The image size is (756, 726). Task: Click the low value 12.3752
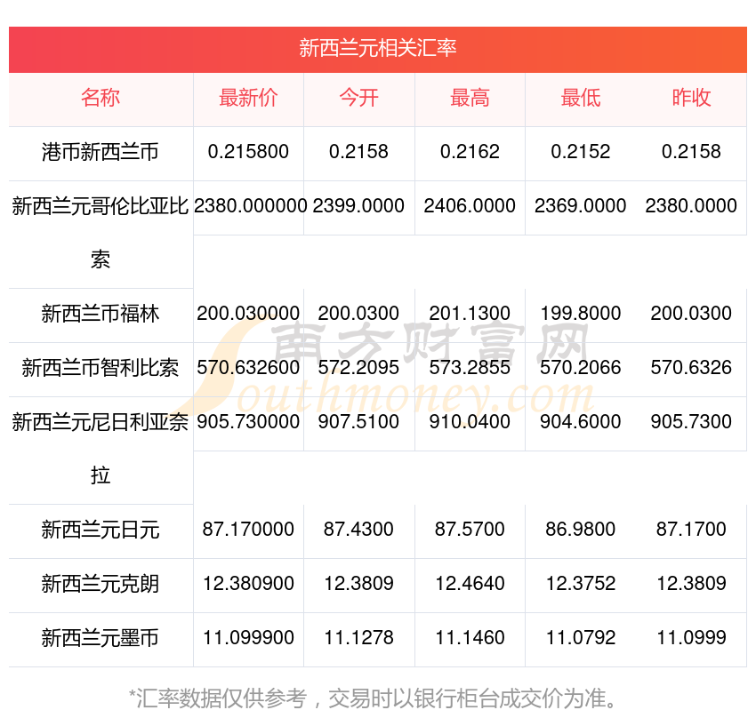[581, 584]
